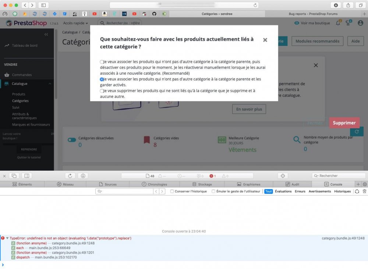This screenshot has width=368, height=269.
Task: Click Quitter le tutoriel link
Action: [x=29, y=157]
